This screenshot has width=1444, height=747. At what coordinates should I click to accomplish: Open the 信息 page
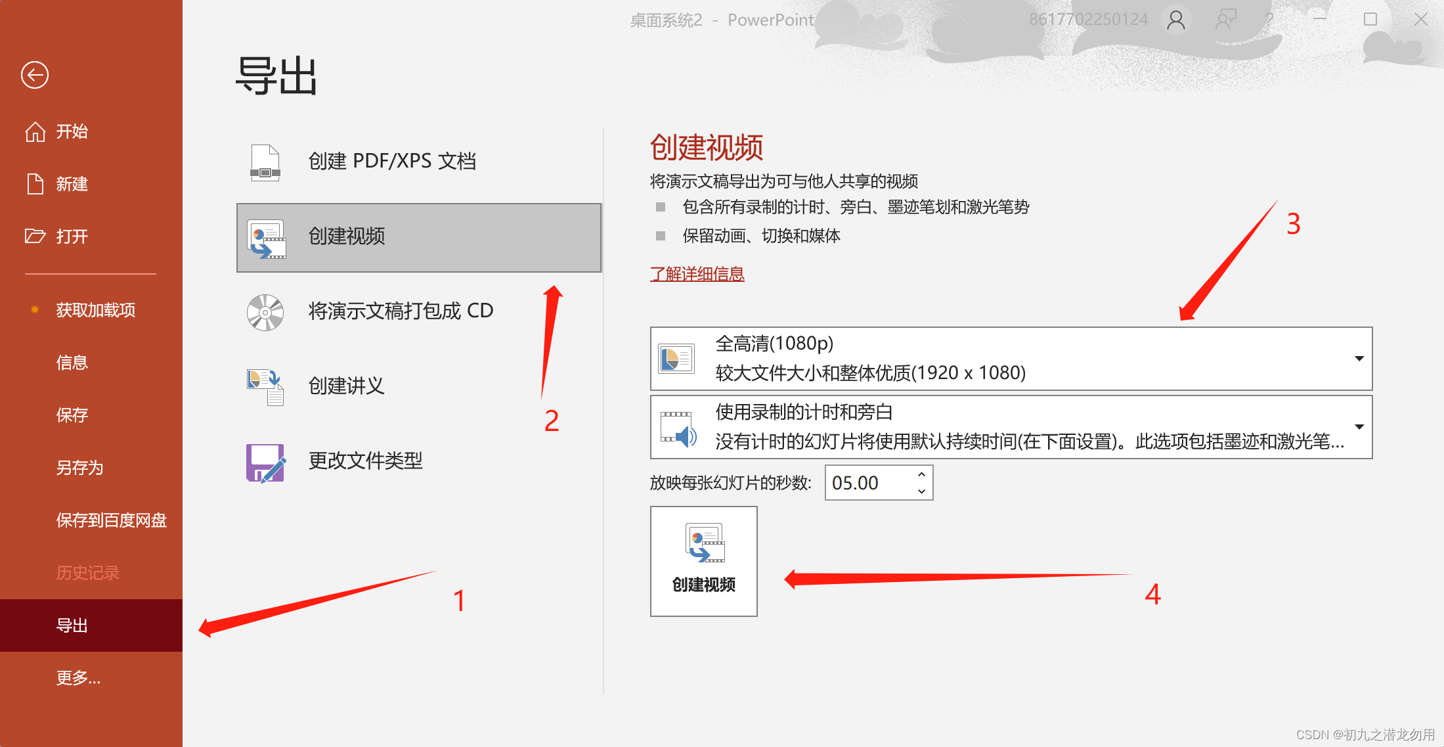(x=91, y=363)
